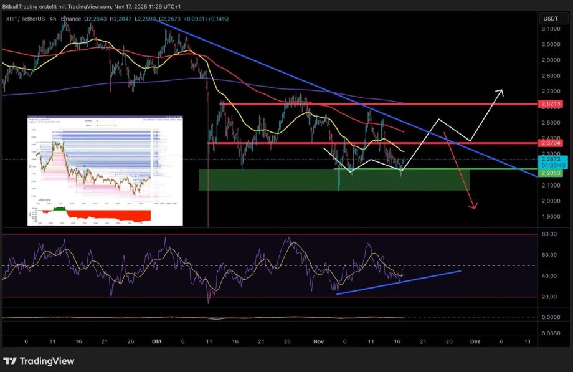Click the red 2,6213 resistance price label
Screen dimensions: 573x372
point(551,104)
